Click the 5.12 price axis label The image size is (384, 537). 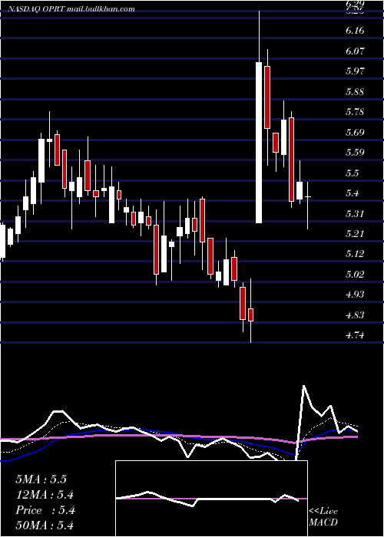tap(355, 254)
